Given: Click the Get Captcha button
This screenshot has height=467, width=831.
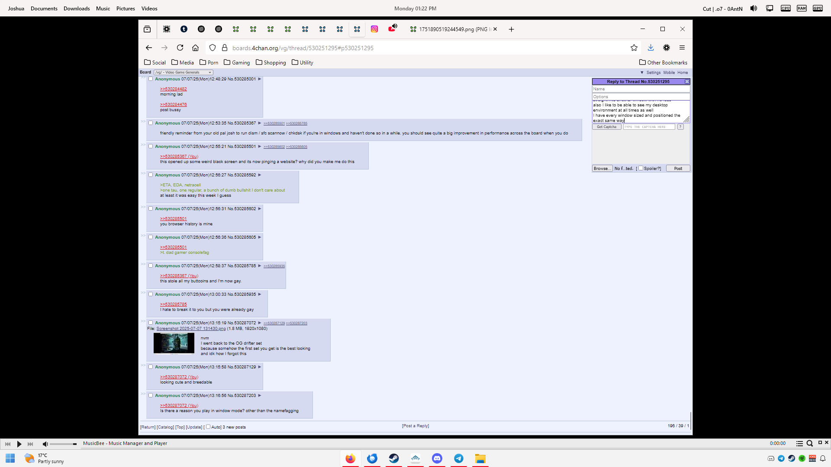Looking at the screenshot, I should [x=606, y=127].
